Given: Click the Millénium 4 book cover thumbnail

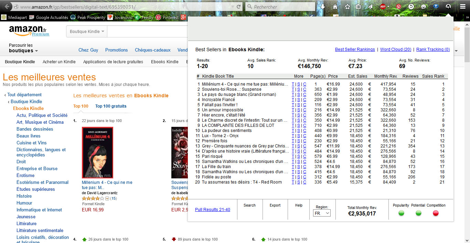Looking at the screenshot, I should pos(97,152).
